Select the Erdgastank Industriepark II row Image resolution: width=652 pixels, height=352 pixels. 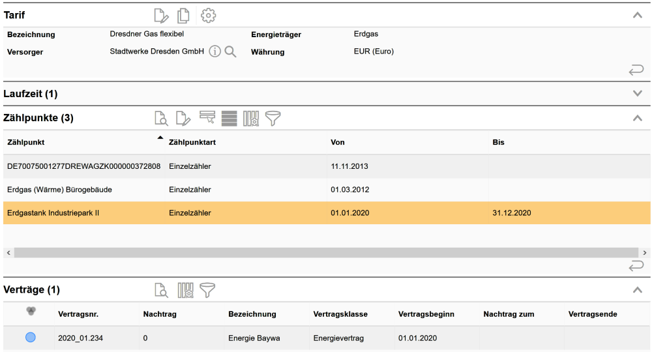(x=53, y=213)
